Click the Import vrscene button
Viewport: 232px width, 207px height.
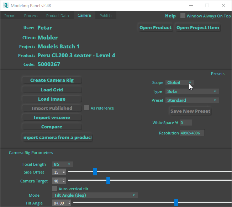click(x=52, y=118)
